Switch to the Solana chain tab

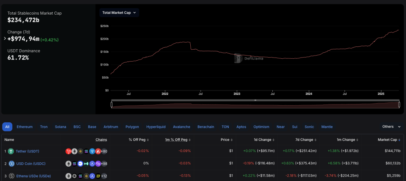(60, 127)
